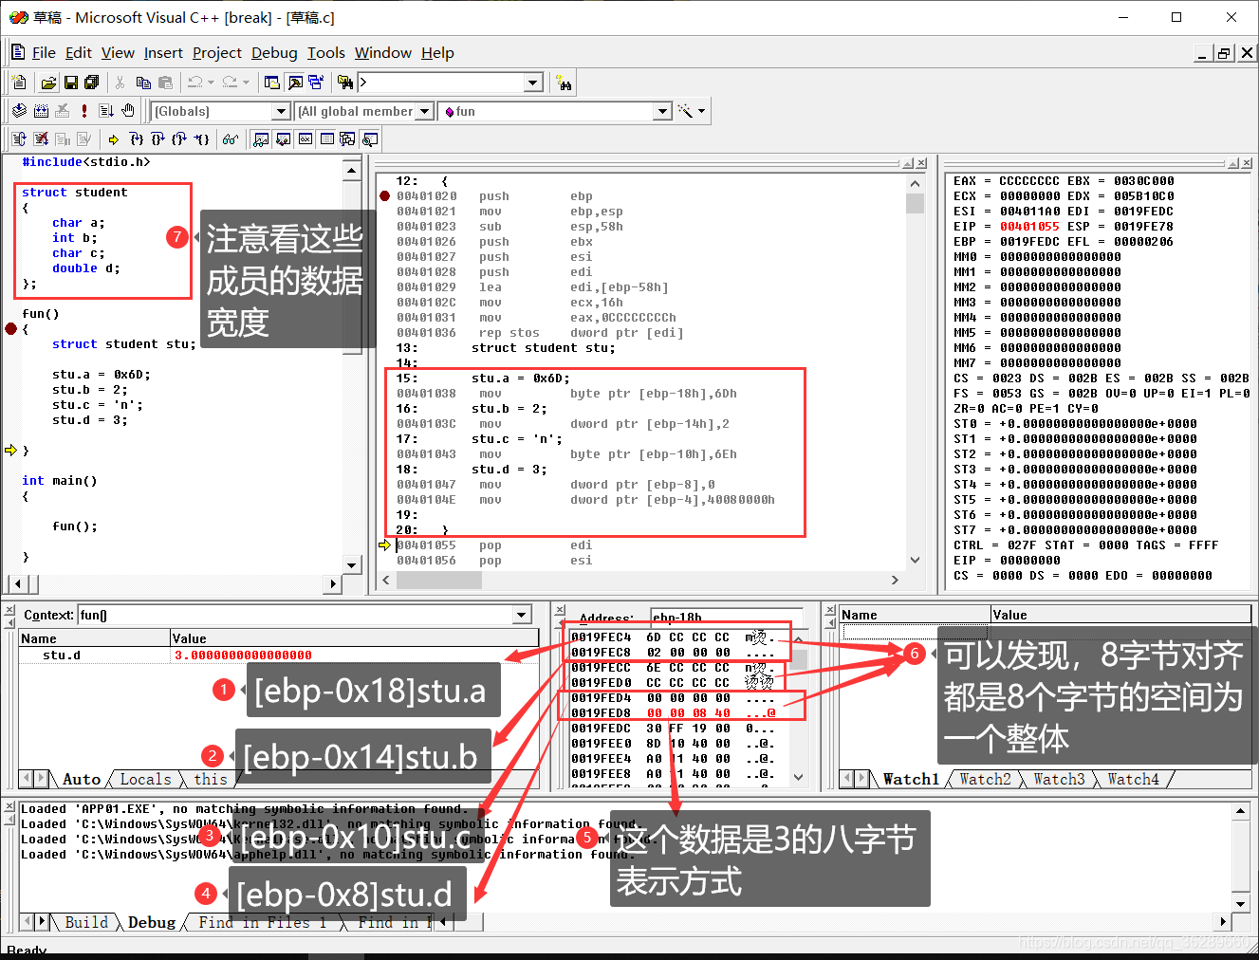
Task: Open the Find combo box dropdown arrow
Action: pyautogui.click(x=533, y=83)
